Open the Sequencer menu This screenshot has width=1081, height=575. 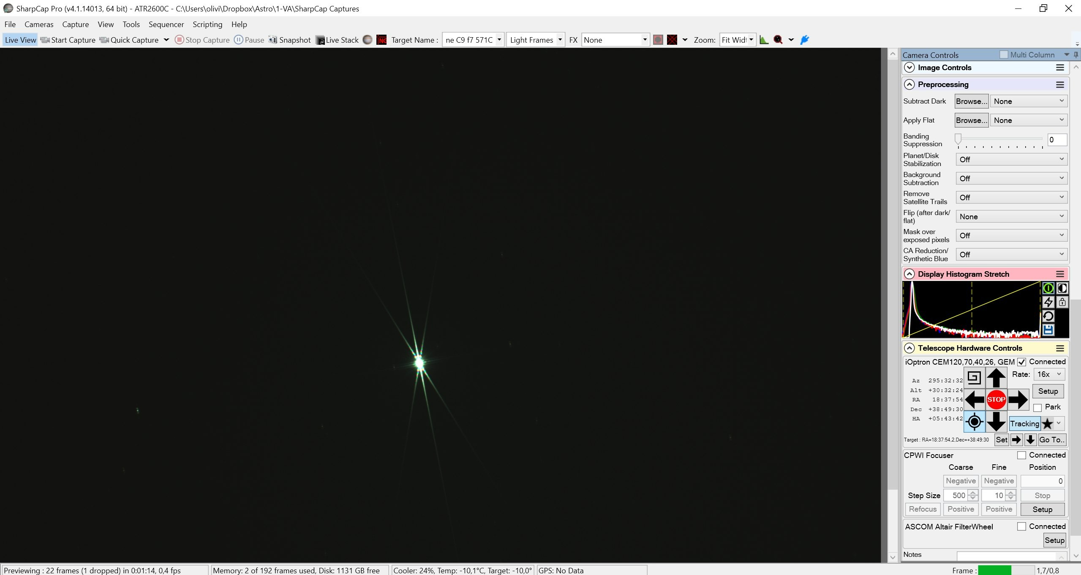pos(166,24)
